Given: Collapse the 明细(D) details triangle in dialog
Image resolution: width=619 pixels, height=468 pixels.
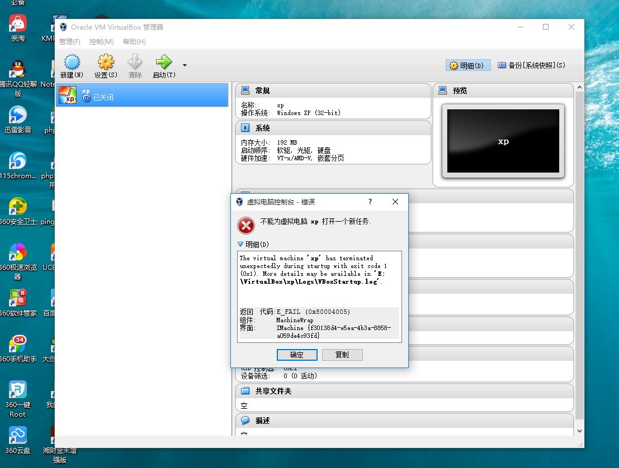Looking at the screenshot, I should pos(240,245).
